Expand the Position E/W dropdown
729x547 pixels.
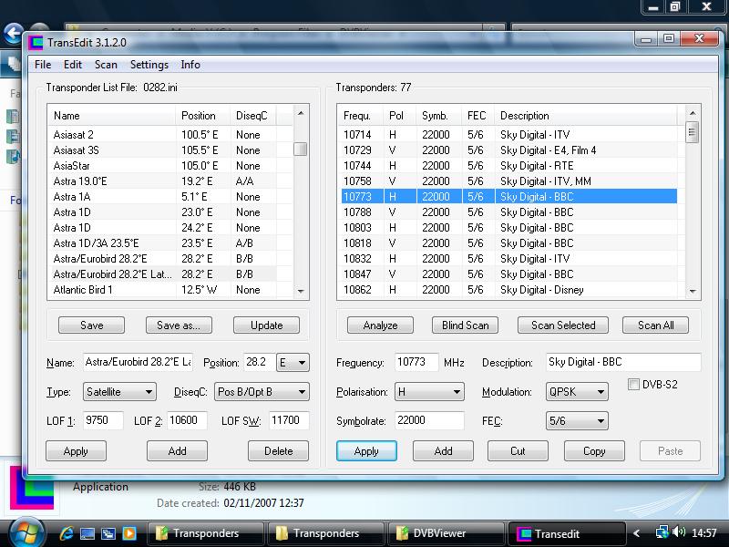(293, 362)
